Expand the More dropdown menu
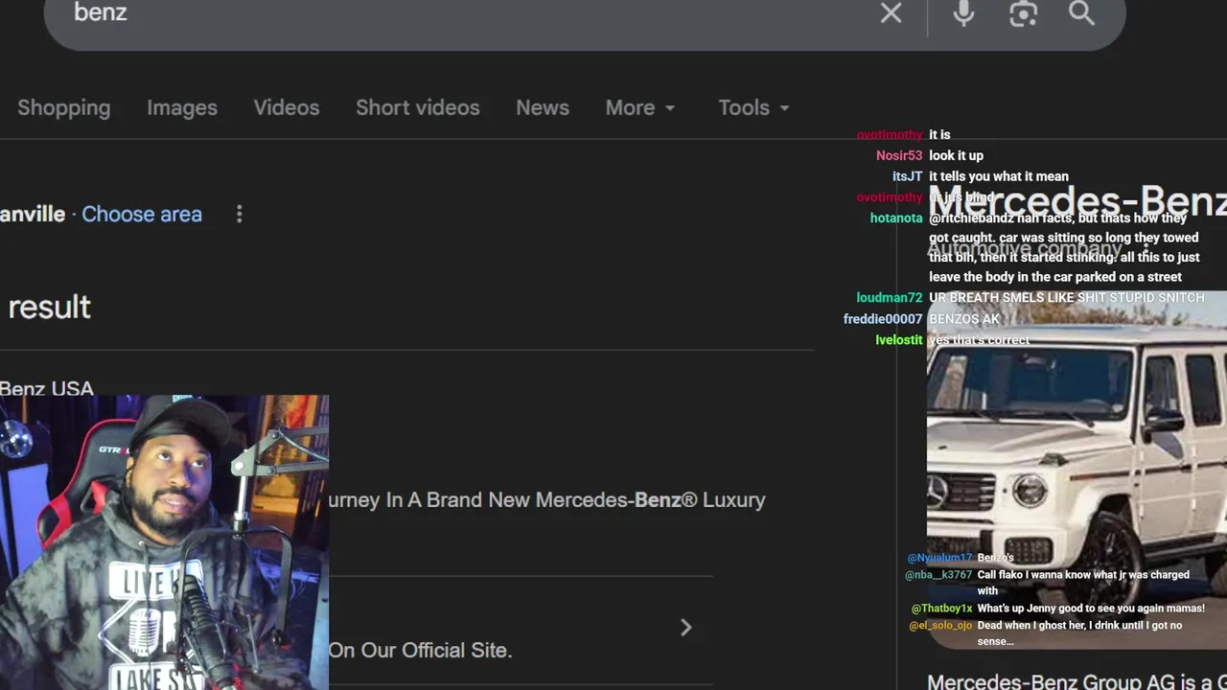The width and height of the screenshot is (1227, 690). 640,107
